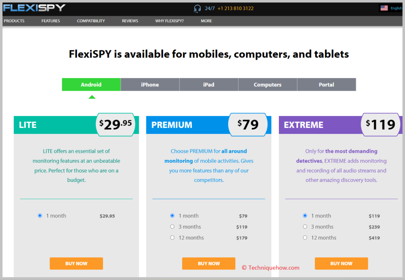
Task: Open the Portal tab
Action: point(326,84)
